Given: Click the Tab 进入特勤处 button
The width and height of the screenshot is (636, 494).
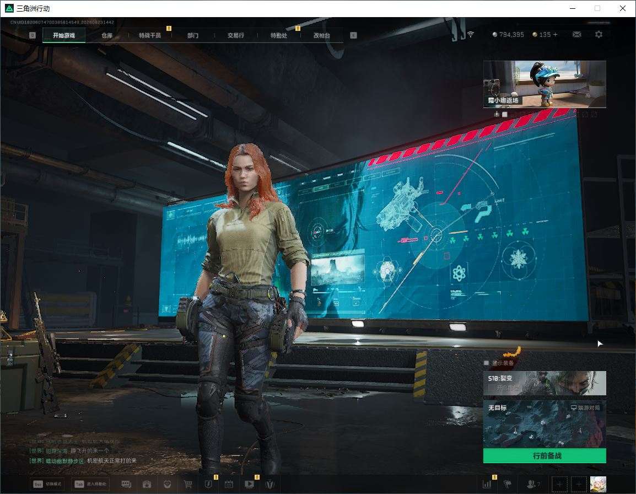Looking at the screenshot, I should (x=90, y=484).
